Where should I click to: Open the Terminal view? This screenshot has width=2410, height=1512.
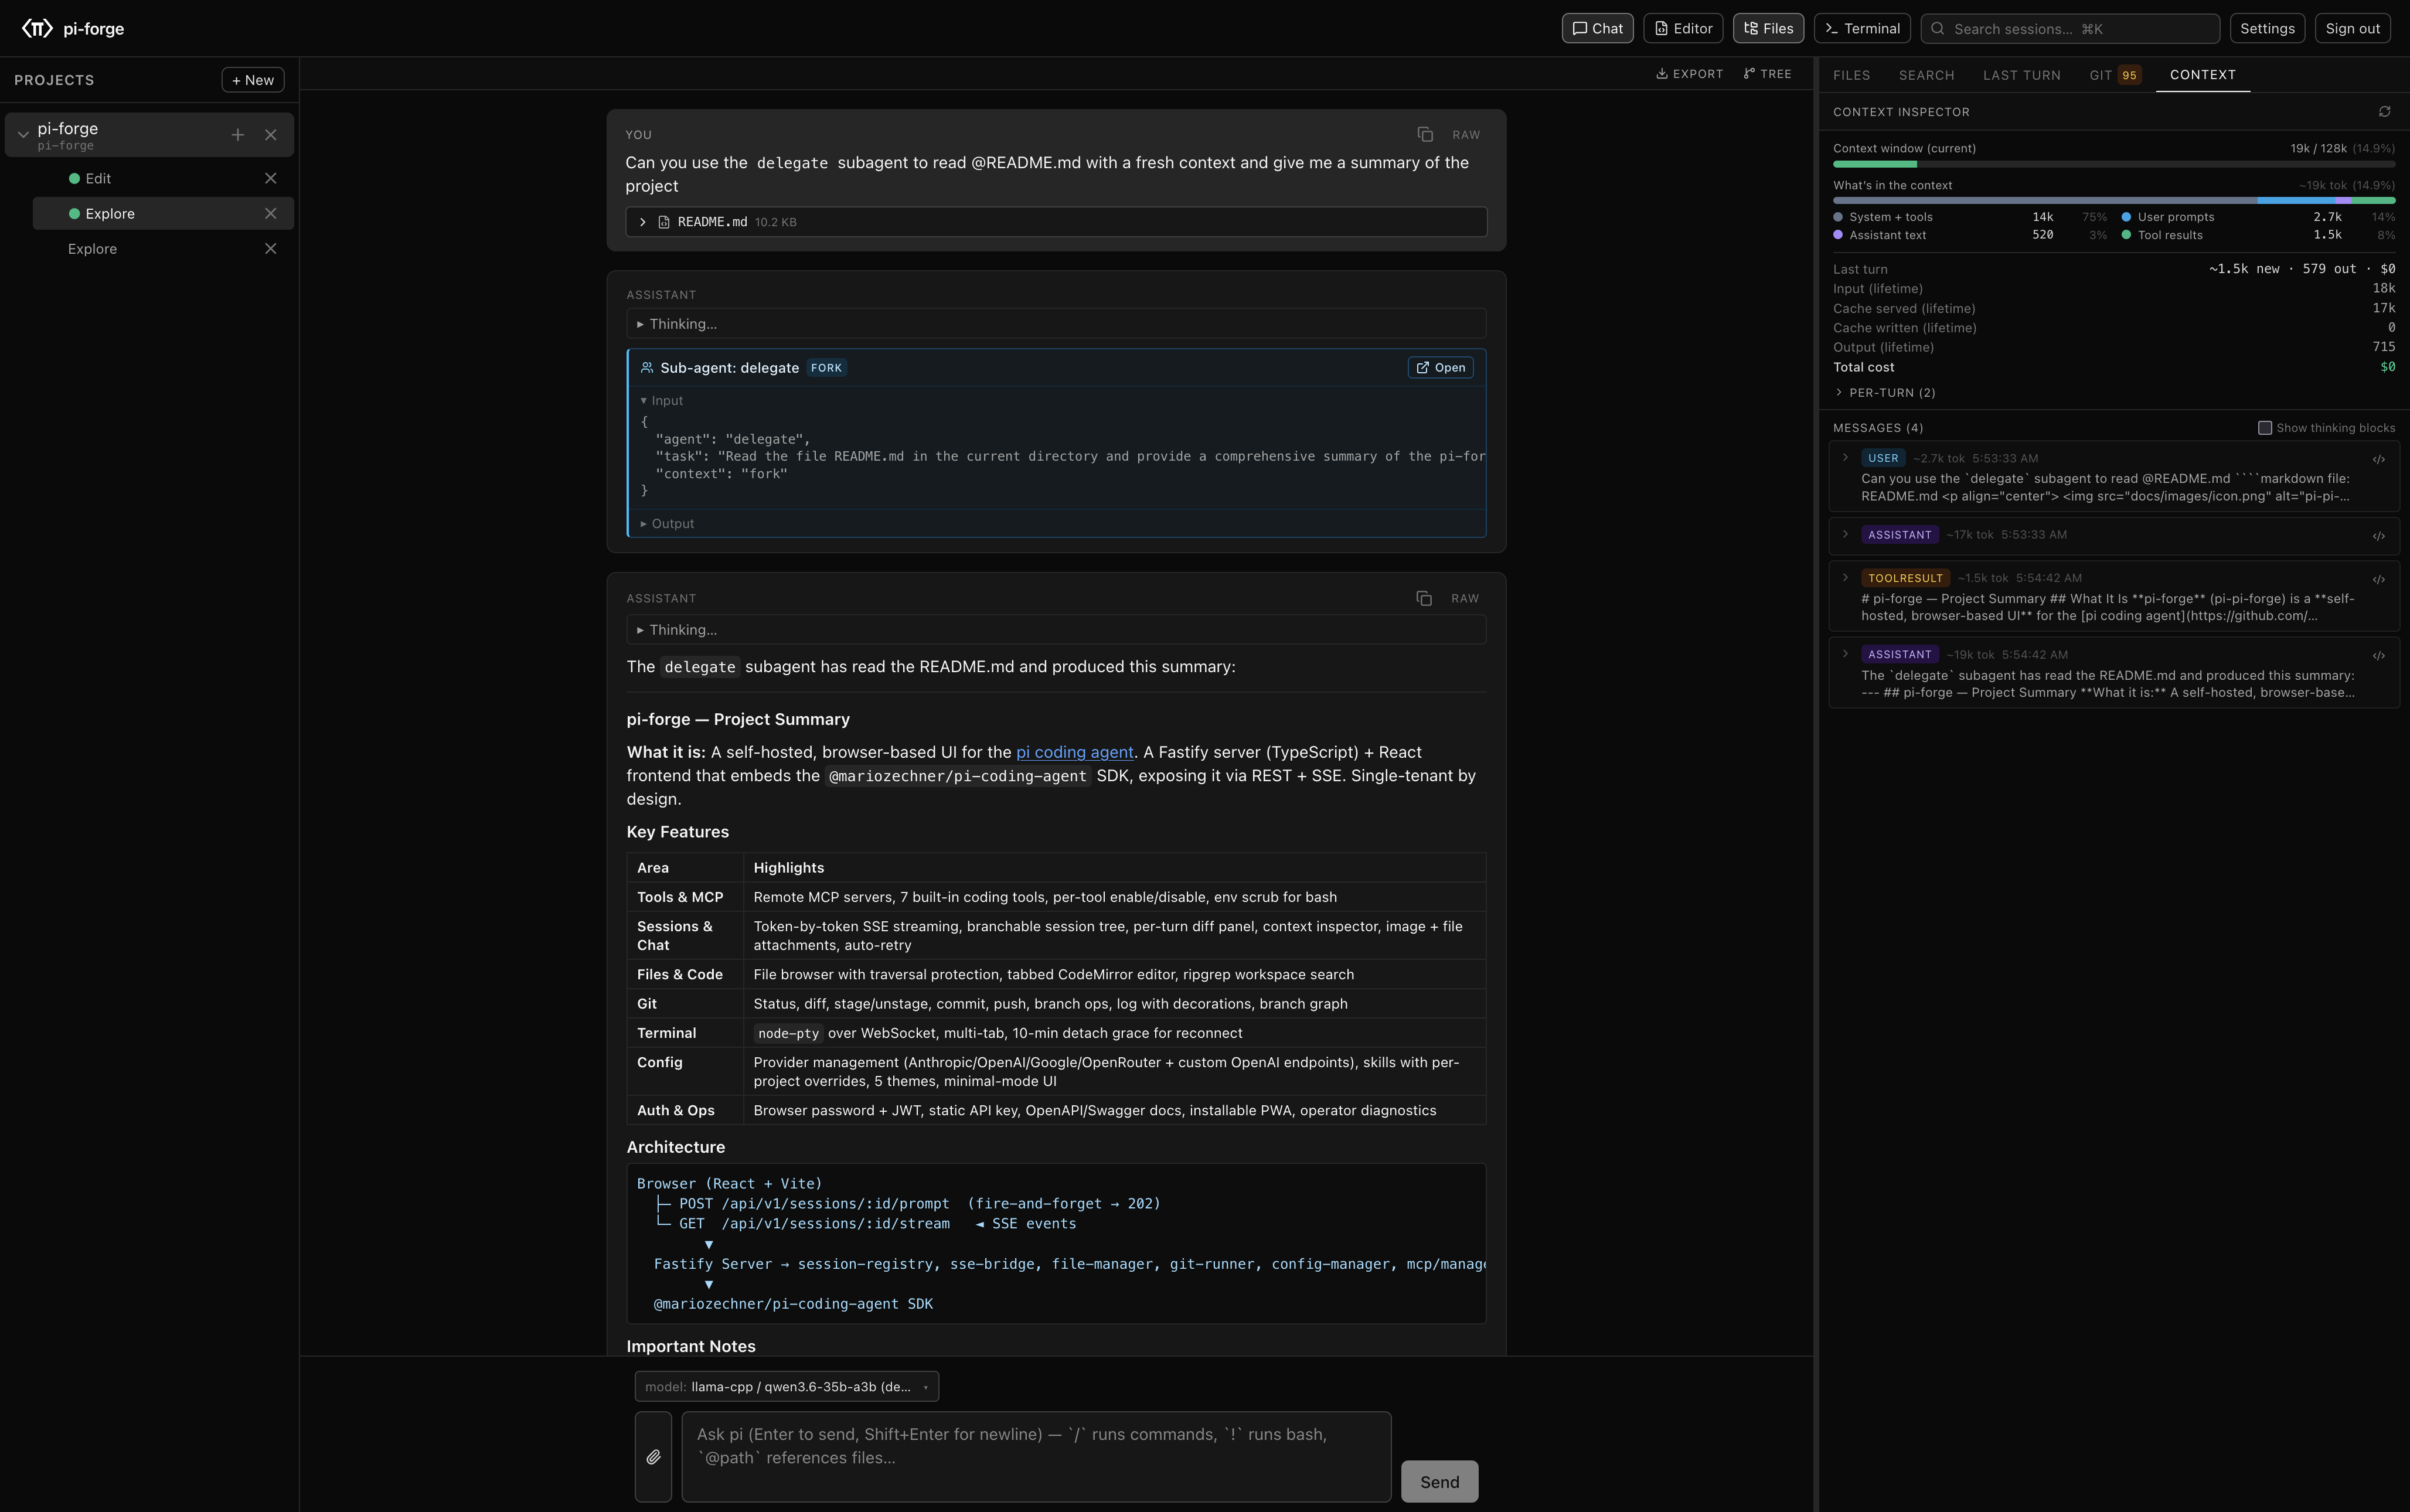pos(1862,28)
